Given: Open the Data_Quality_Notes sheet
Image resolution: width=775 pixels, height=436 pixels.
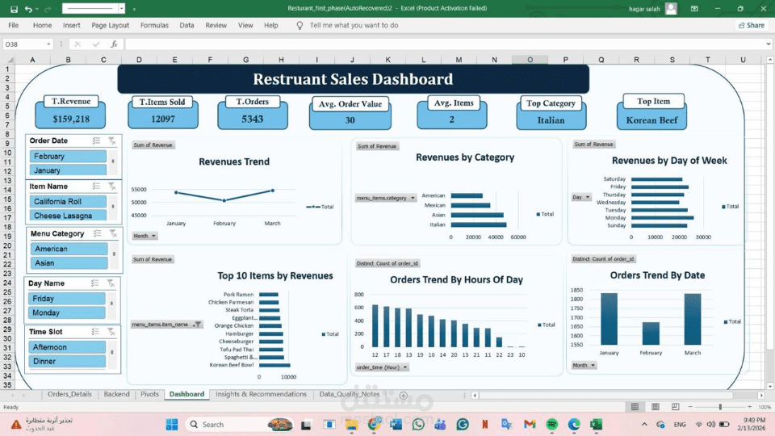Looking at the screenshot, I should [350, 394].
